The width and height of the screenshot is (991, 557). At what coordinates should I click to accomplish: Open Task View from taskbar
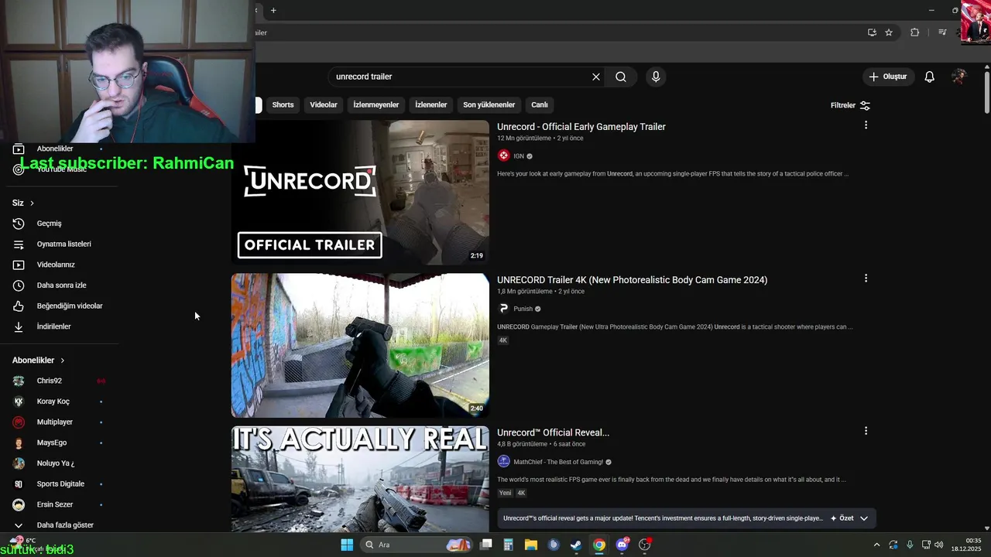[485, 545]
